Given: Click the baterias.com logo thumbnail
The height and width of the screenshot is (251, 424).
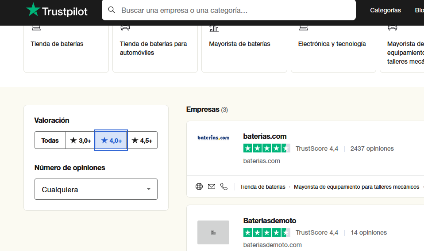Looking at the screenshot, I should tap(213, 137).
